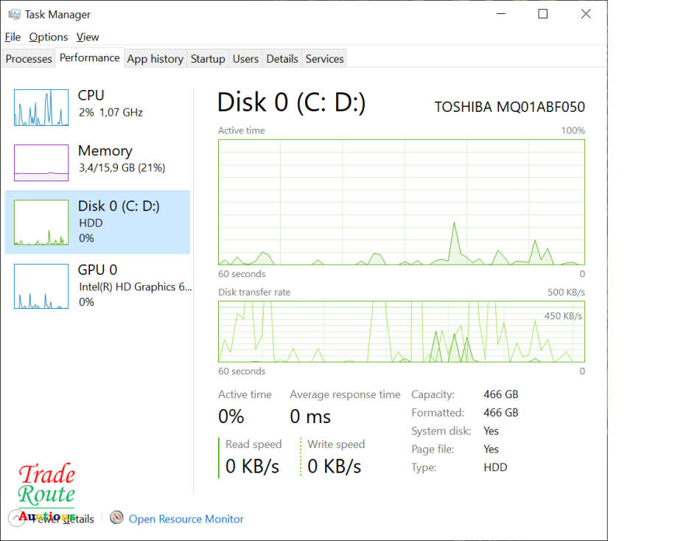Click the Active time graph area
The width and height of the screenshot is (700, 541).
coord(401,202)
